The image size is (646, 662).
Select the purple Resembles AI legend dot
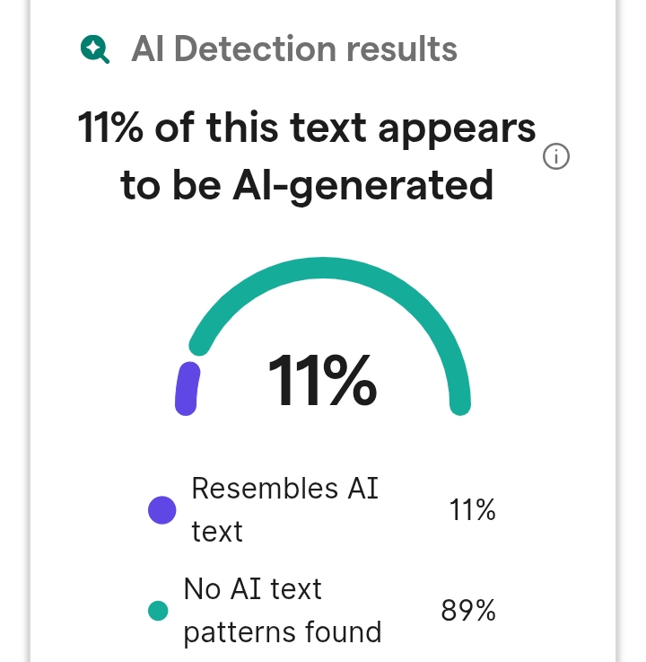click(161, 510)
